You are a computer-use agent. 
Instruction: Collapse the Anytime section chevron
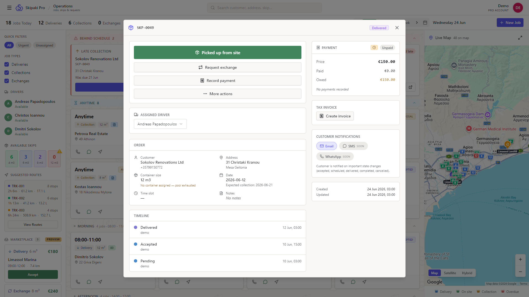pyautogui.click(x=414, y=103)
